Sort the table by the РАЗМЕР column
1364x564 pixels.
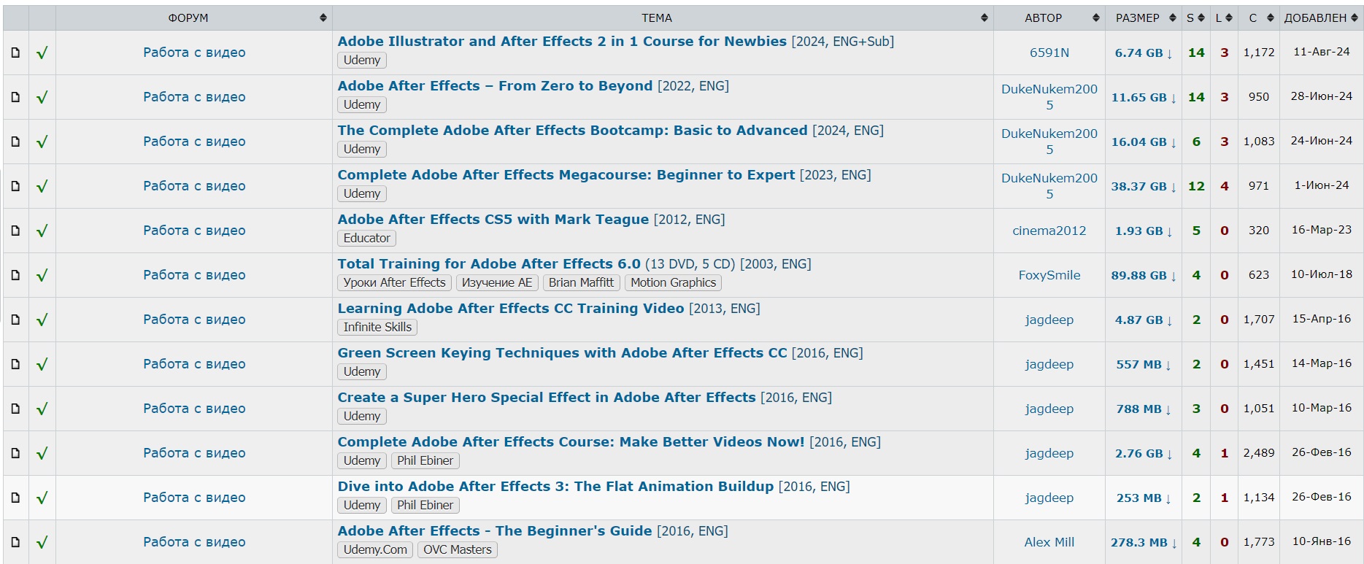(1144, 18)
